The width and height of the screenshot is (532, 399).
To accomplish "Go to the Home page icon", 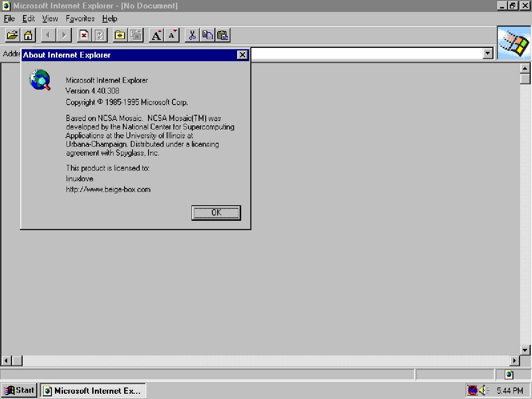I will coord(28,35).
